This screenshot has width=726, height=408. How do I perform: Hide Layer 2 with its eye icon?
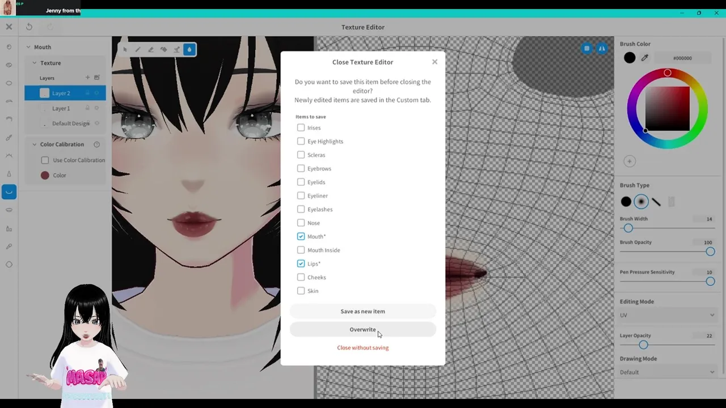(97, 93)
